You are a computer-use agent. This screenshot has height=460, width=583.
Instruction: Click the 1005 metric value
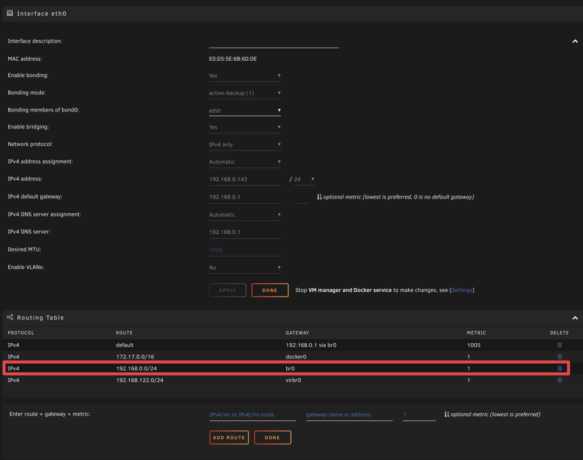click(473, 345)
